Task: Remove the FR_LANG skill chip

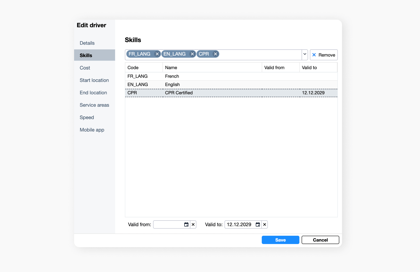Action: (x=157, y=54)
